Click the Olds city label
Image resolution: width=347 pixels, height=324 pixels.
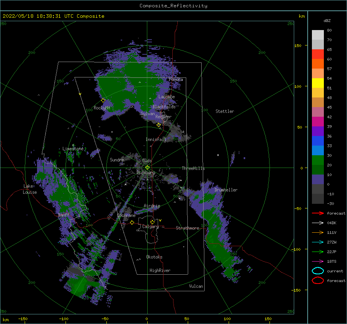coord(147,161)
